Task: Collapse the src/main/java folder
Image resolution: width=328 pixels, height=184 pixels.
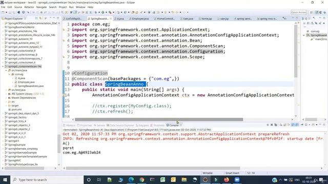Action: (x=6, y=71)
